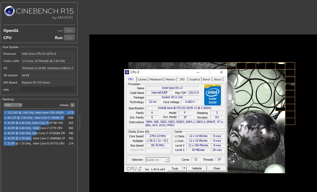Click the Details arrow button in Ranking
Screen dimensions: 317x192
[x=73, y=105]
